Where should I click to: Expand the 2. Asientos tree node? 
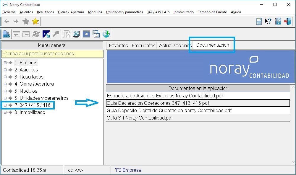tap(5, 70)
